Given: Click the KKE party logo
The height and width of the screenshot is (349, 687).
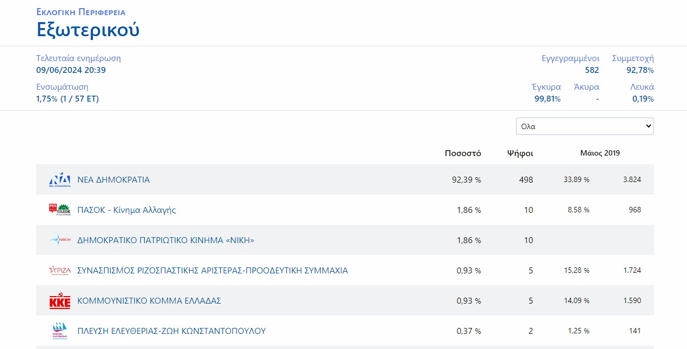Looking at the screenshot, I should point(60,301).
